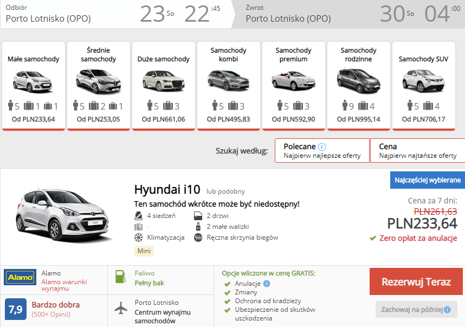Click the crossed-out PLN261,63 price
This screenshot has width=465, height=327.
[435, 211]
